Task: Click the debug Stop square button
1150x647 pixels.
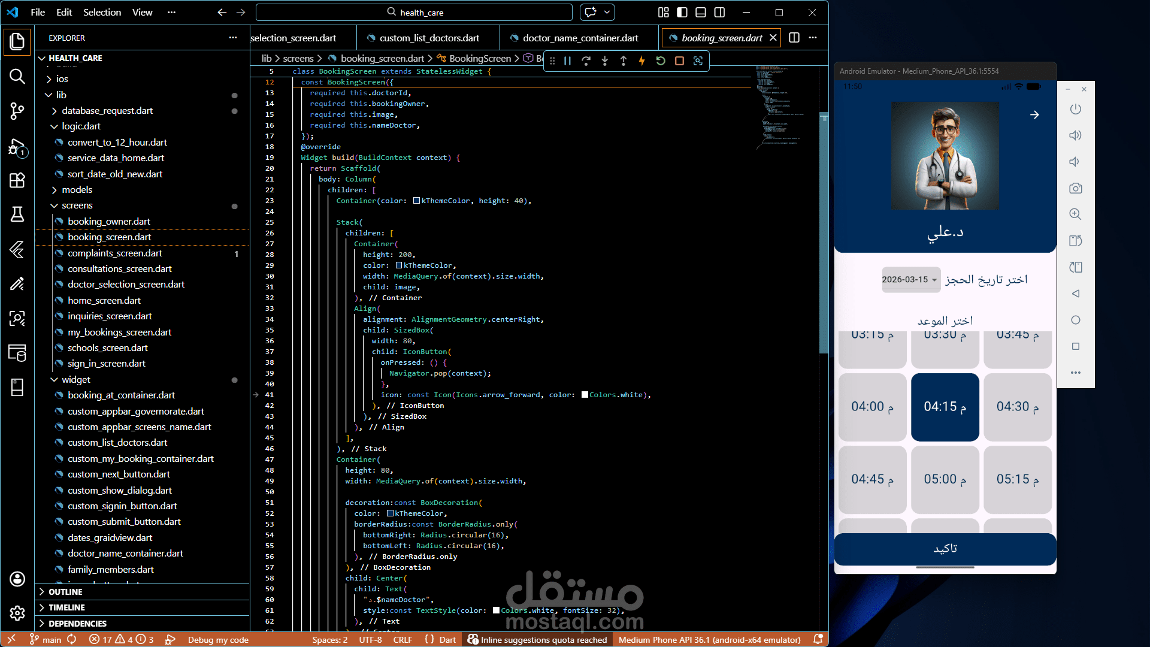Action: pos(679,61)
